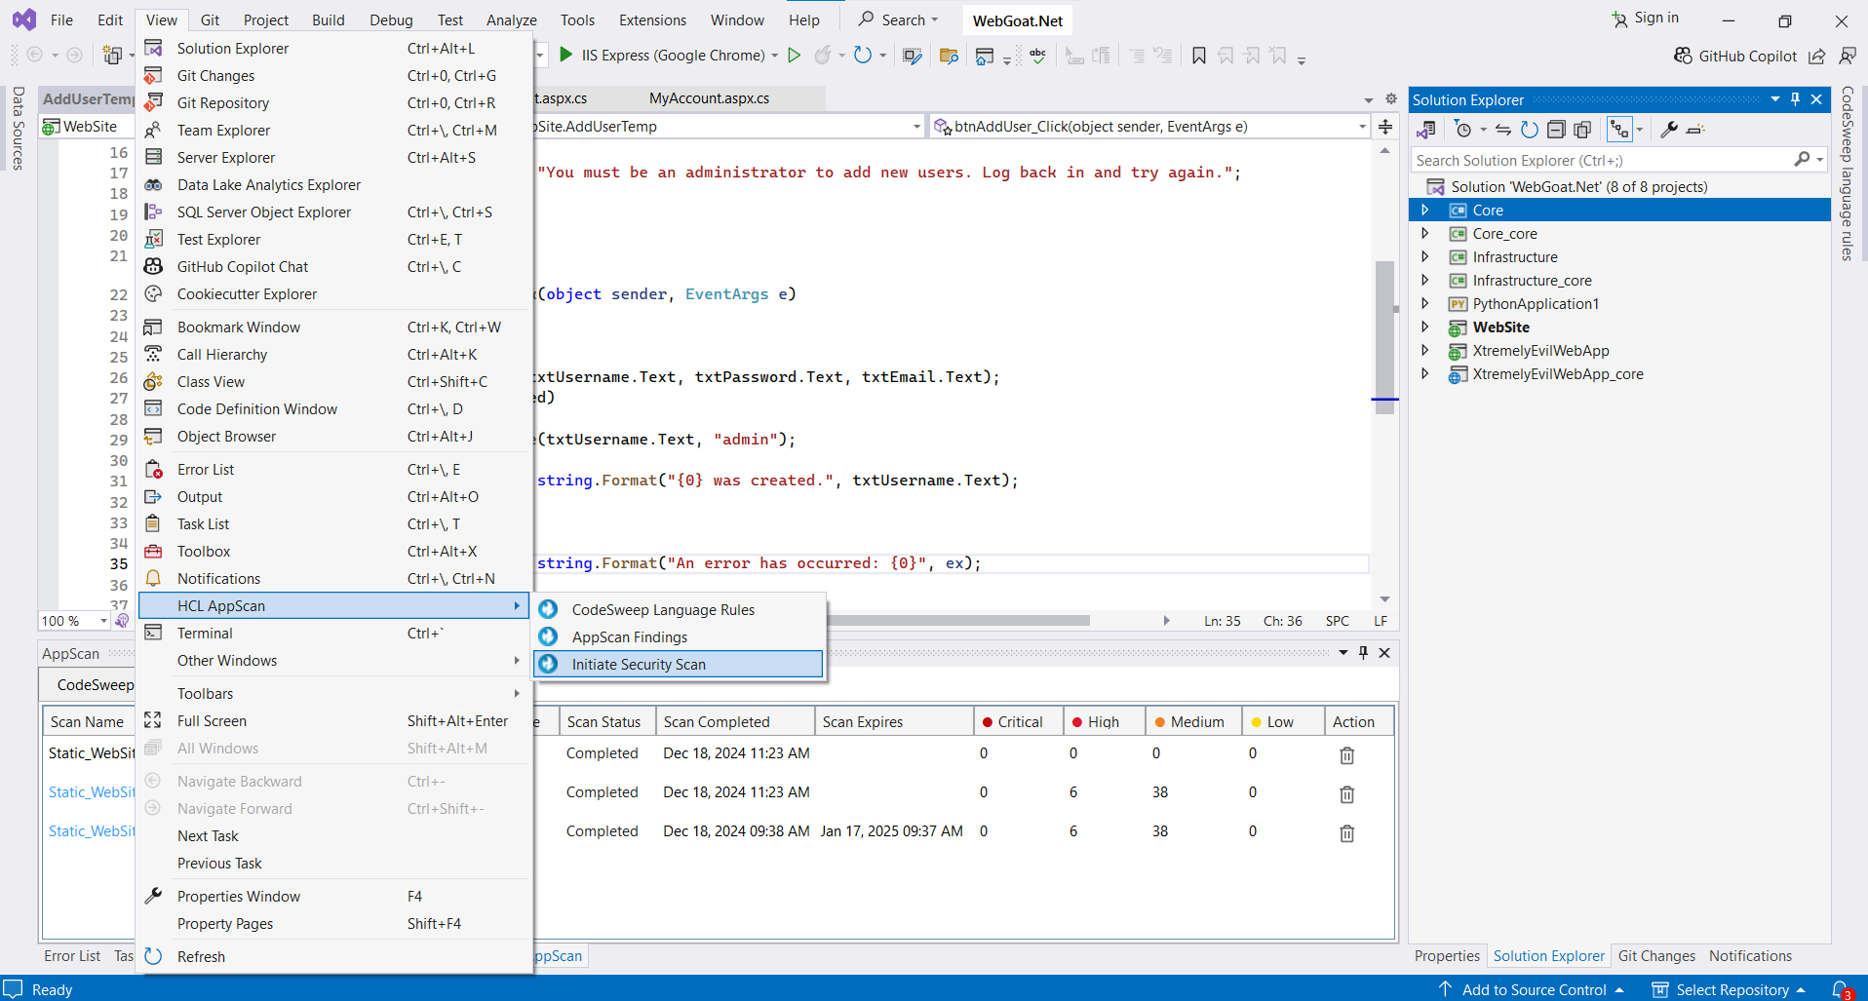Click the spell checker abc icon
This screenshot has height=1001, width=1868.
tap(1037, 56)
